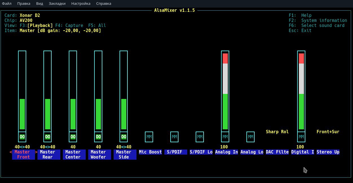Viewport: 353px width, 183px height.
Task: Click F2 System information shortcut text
Action: coord(318,21)
